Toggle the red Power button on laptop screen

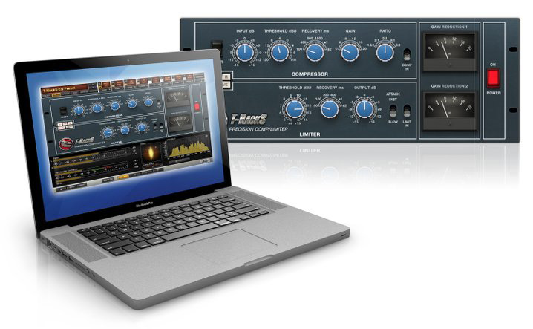(197, 106)
